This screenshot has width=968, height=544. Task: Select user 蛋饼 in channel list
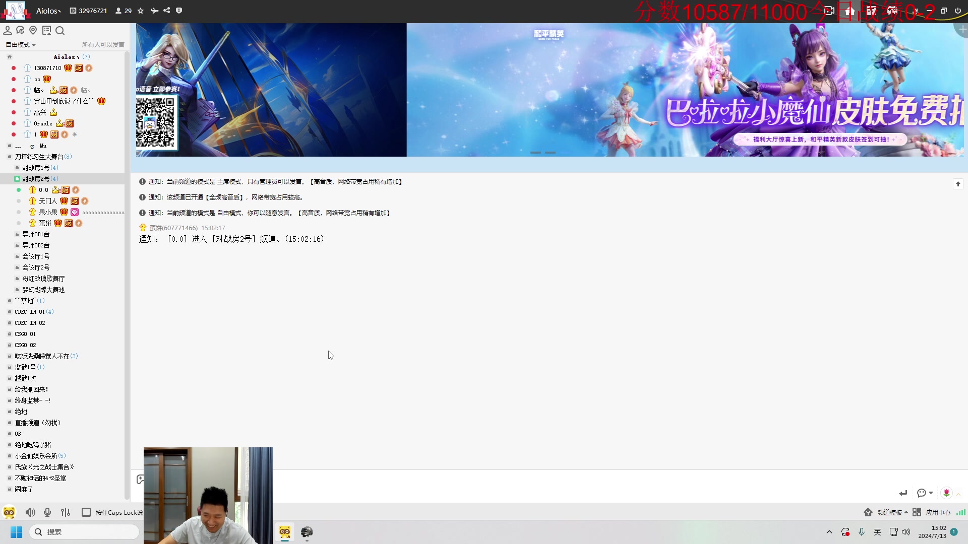pos(45,223)
